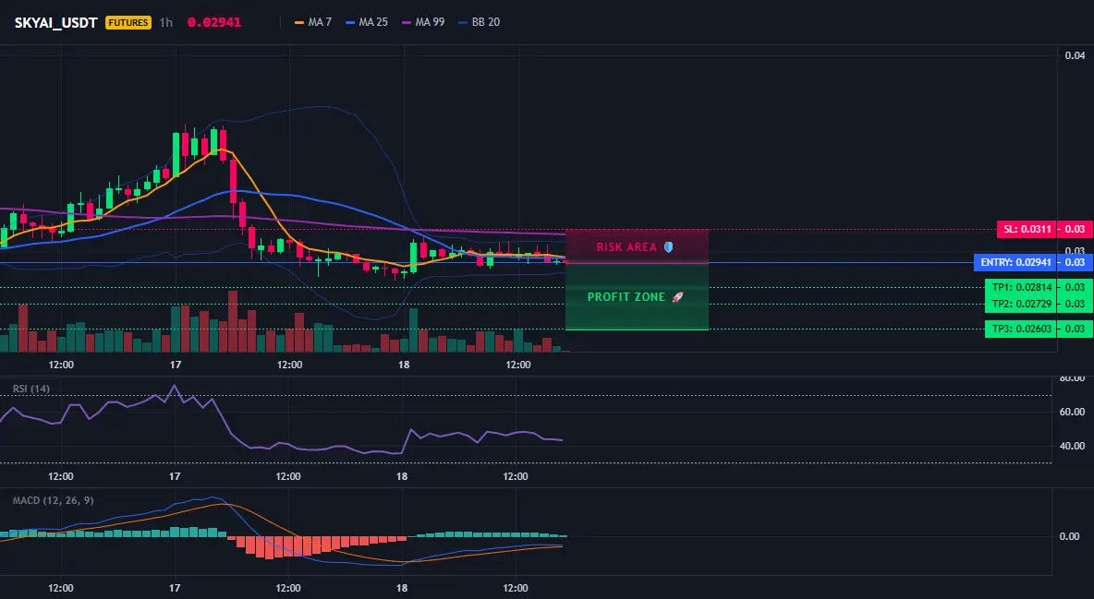
Task: Click the rocket icon in PROFIT ZONE
Action: [x=677, y=297]
